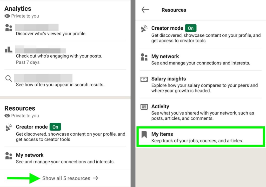The height and width of the screenshot is (187, 266).
Task: Select the post impressions bar chart icon
Action: [x=9, y=50]
